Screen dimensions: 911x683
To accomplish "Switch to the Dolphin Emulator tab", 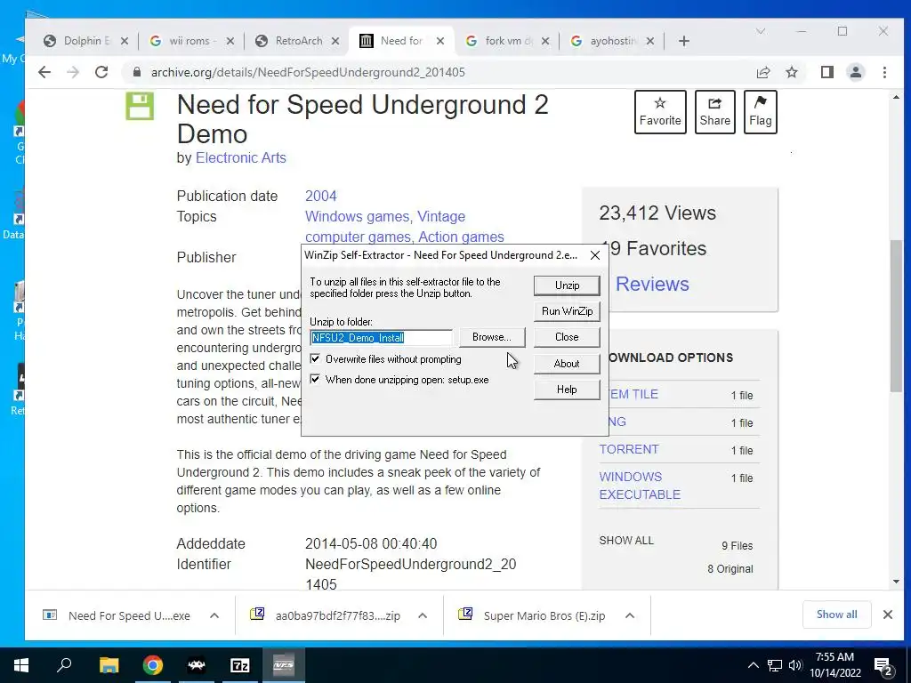I will [x=86, y=41].
